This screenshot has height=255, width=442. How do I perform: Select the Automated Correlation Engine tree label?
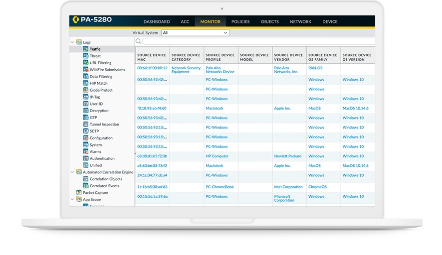click(108, 172)
